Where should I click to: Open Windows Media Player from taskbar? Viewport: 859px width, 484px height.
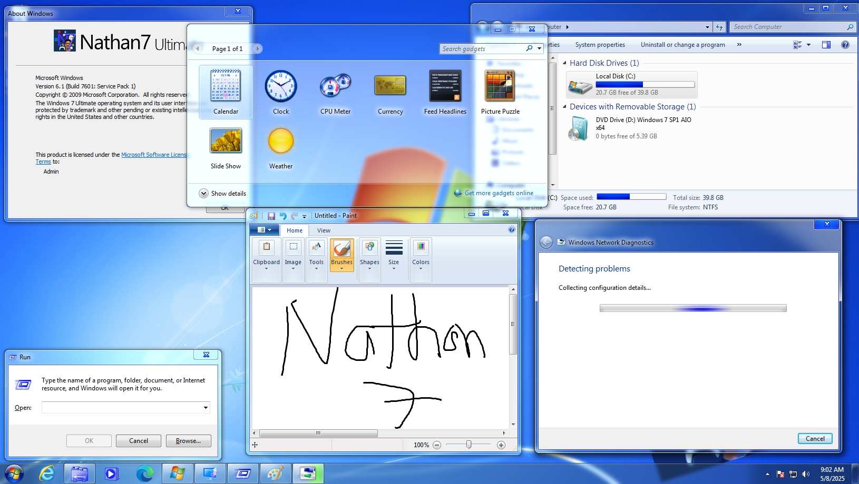pos(111,473)
